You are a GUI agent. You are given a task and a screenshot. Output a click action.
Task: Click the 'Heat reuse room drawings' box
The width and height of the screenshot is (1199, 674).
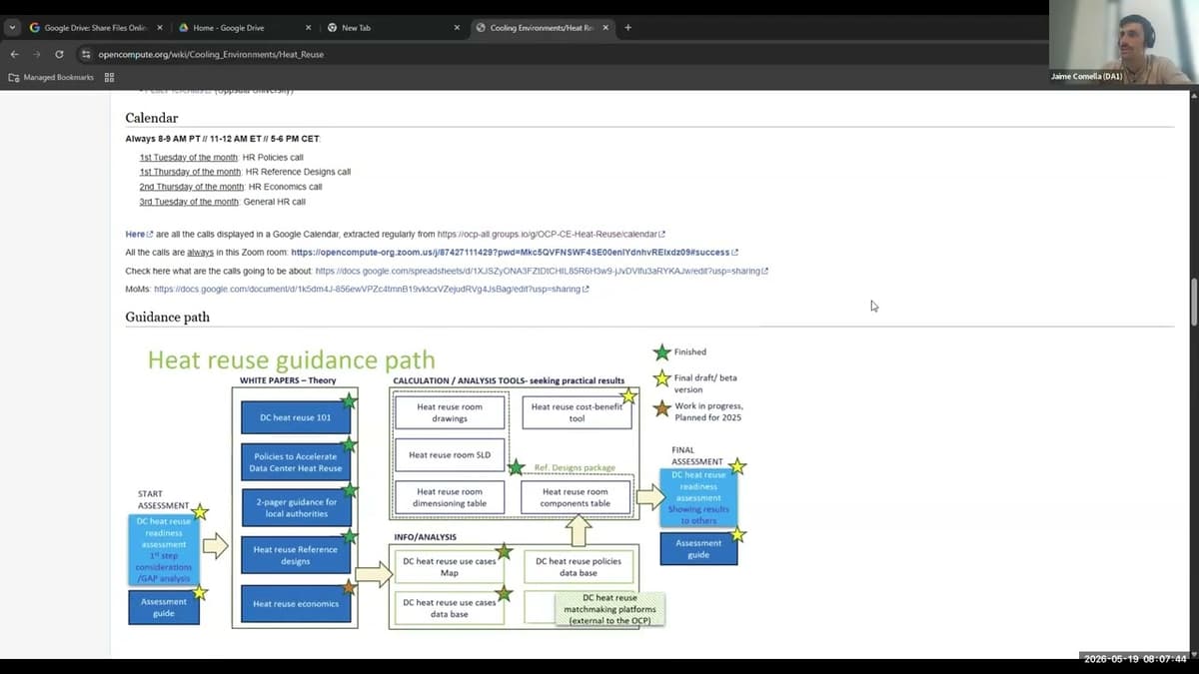tap(450, 412)
